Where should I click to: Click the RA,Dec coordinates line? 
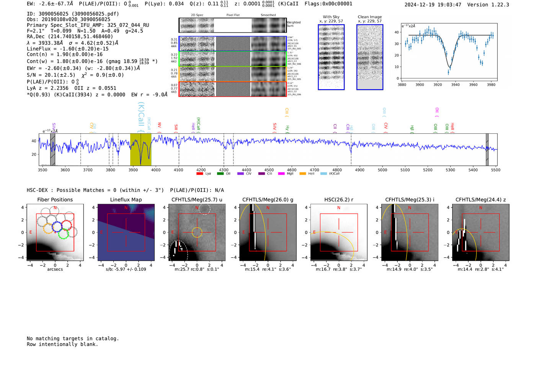point(70,36)
